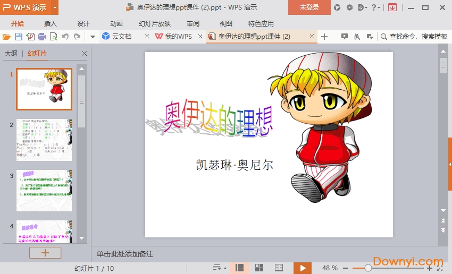Open print preview from the toolbar

coord(53,37)
